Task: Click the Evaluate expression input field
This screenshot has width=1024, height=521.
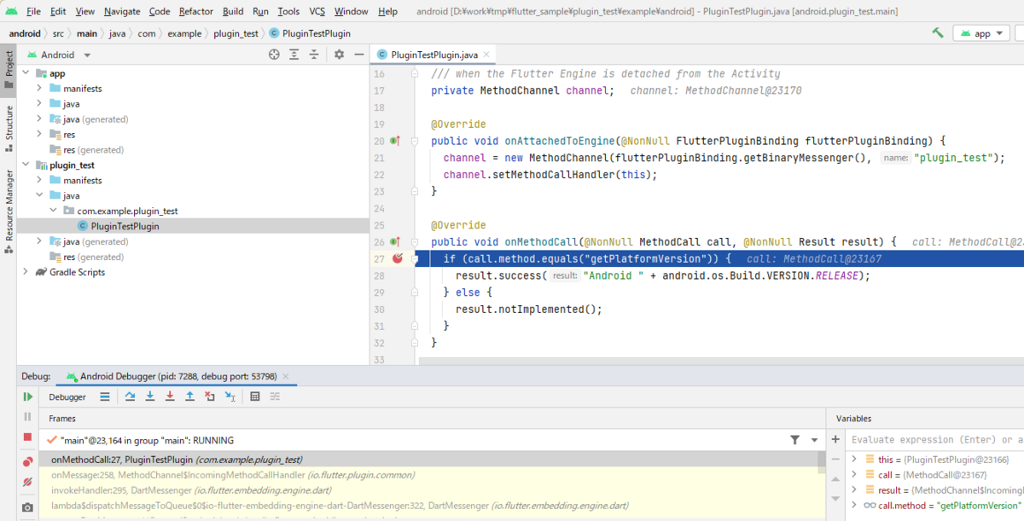Action: pyautogui.click(x=934, y=440)
